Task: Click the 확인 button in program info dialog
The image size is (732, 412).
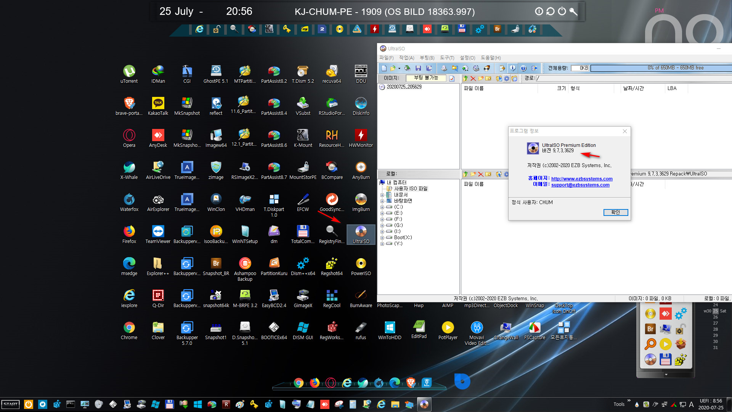Action: [x=615, y=212]
